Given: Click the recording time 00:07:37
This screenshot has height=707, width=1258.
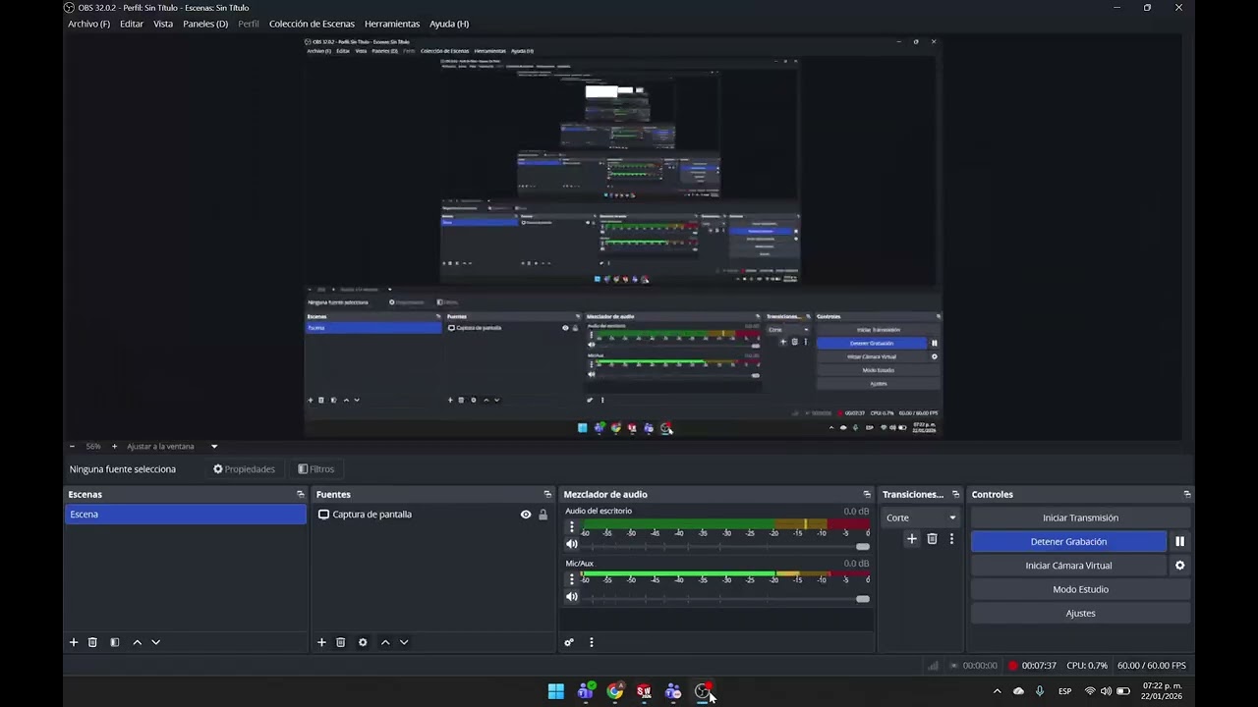Looking at the screenshot, I should 1039,666.
